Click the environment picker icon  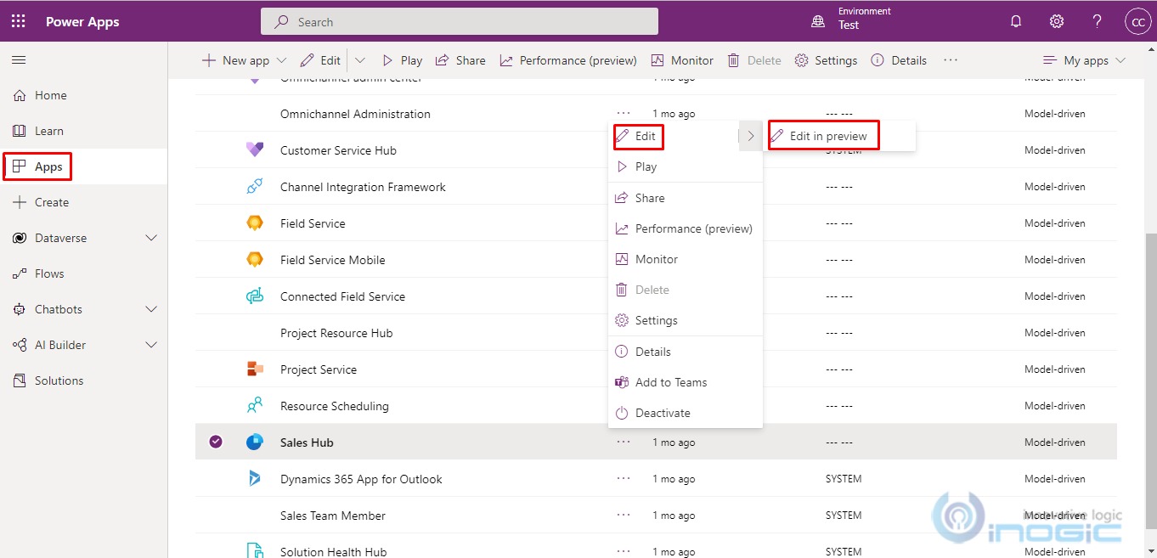point(818,22)
